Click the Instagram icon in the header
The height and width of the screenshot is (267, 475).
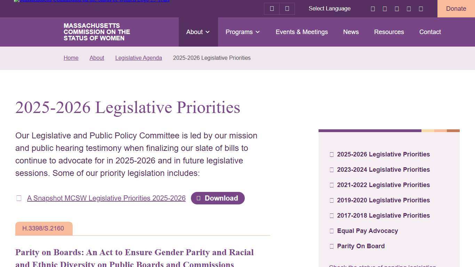click(397, 8)
